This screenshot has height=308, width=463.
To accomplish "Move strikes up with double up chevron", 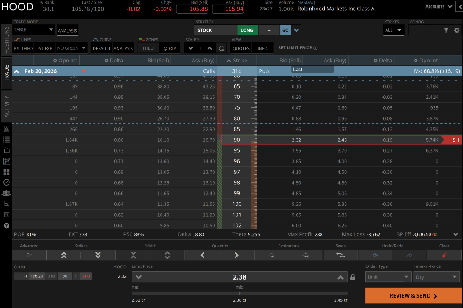I will [64, 255].
